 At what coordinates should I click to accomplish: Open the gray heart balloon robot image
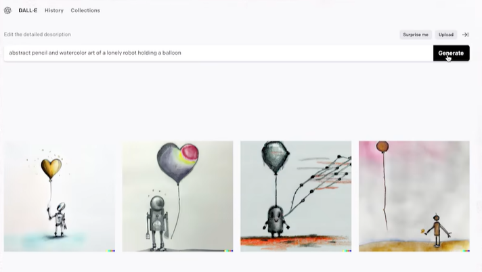[x=177, y=196]
